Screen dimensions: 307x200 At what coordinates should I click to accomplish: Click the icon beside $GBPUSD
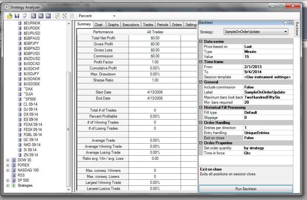pyautogui.click(x=20, y=54)
